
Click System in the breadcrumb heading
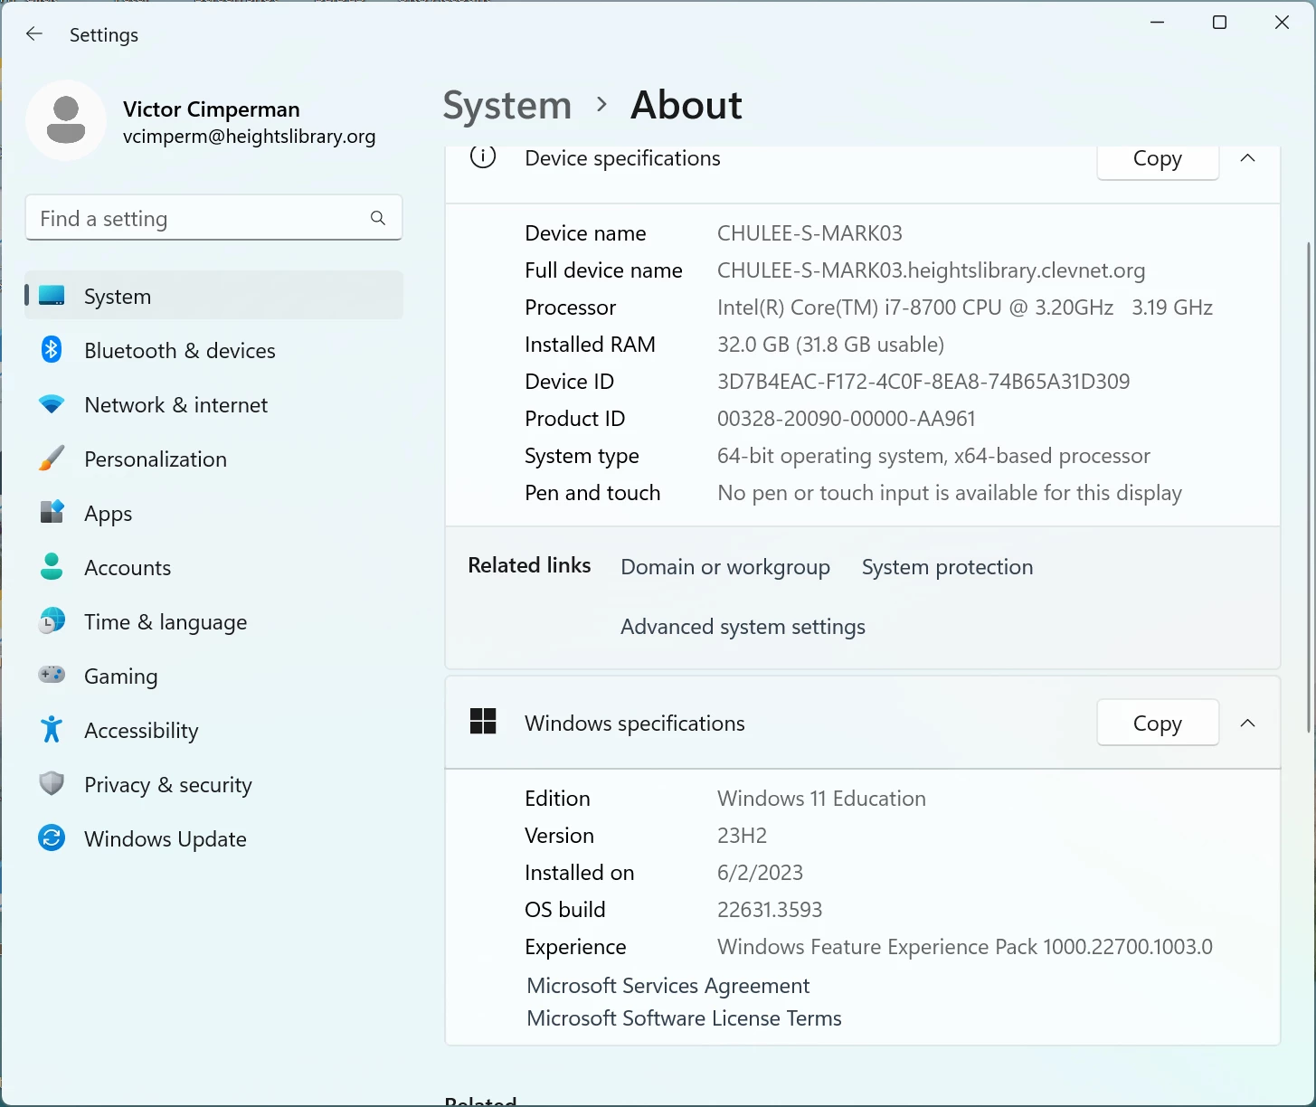pyautogui.click(x=507, y=106)
